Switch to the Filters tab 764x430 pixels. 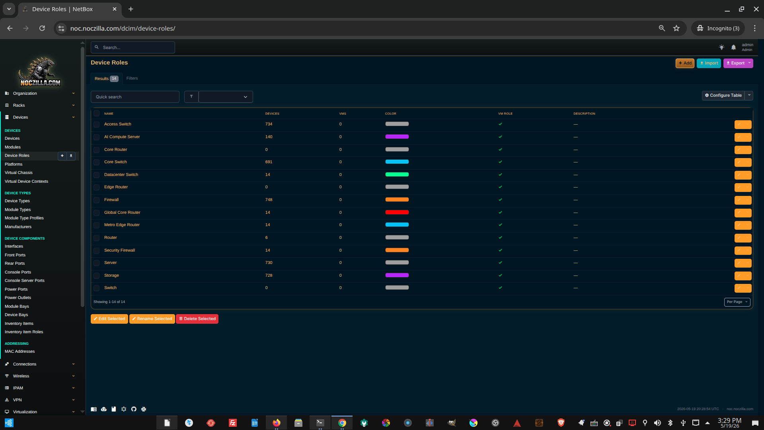(x=132, y=78)
